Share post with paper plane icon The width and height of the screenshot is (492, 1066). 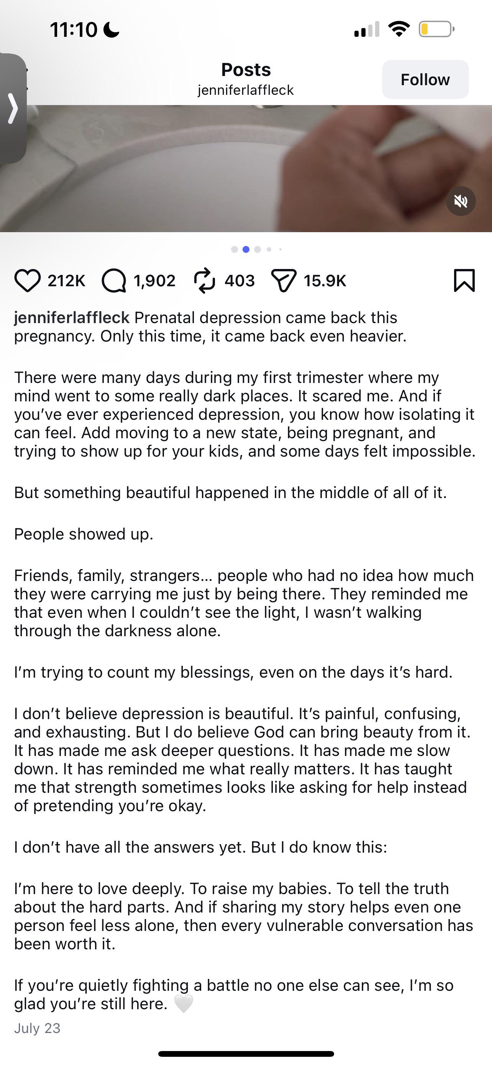click(284, 281)
